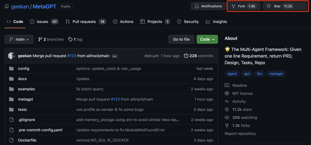Click the Go to file button
Screen dimensions: 311x145
pos(181,39)
